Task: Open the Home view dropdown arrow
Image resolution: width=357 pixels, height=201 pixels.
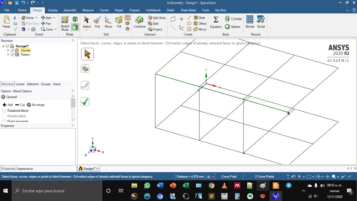Action: coord(36,18)
